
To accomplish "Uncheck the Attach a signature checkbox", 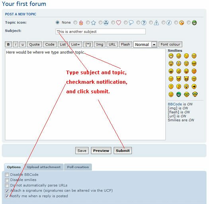I will tap(7, 191).
